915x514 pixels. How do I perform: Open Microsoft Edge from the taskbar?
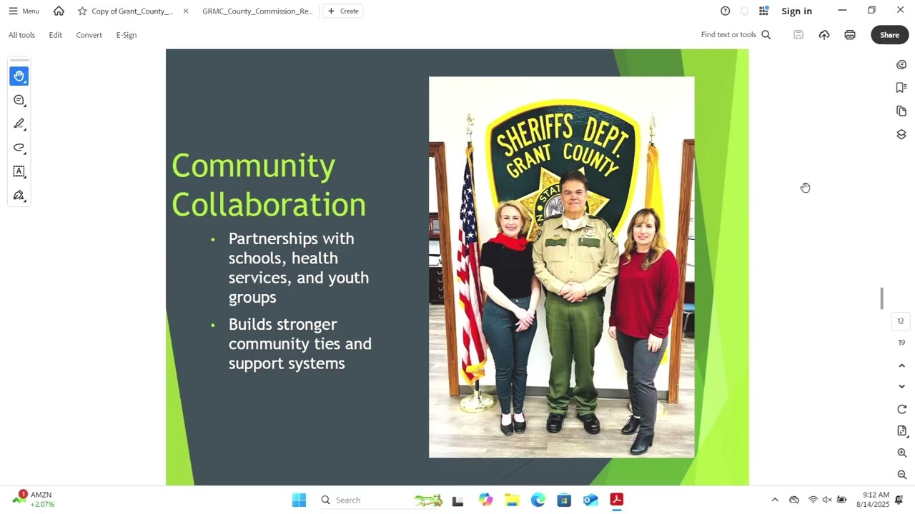pos(538,500)
